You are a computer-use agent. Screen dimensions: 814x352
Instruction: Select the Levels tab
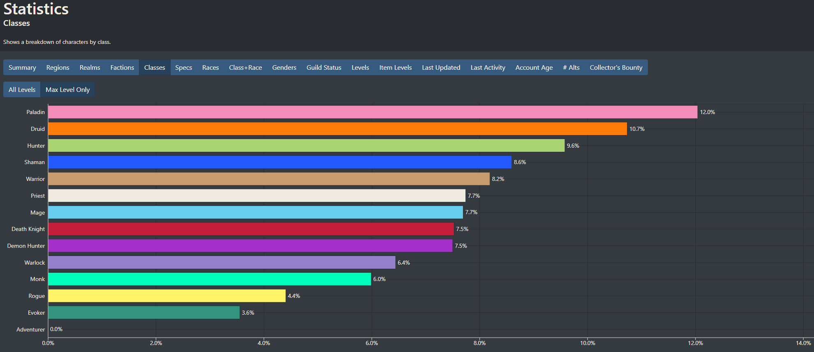[x=360, y=67]
